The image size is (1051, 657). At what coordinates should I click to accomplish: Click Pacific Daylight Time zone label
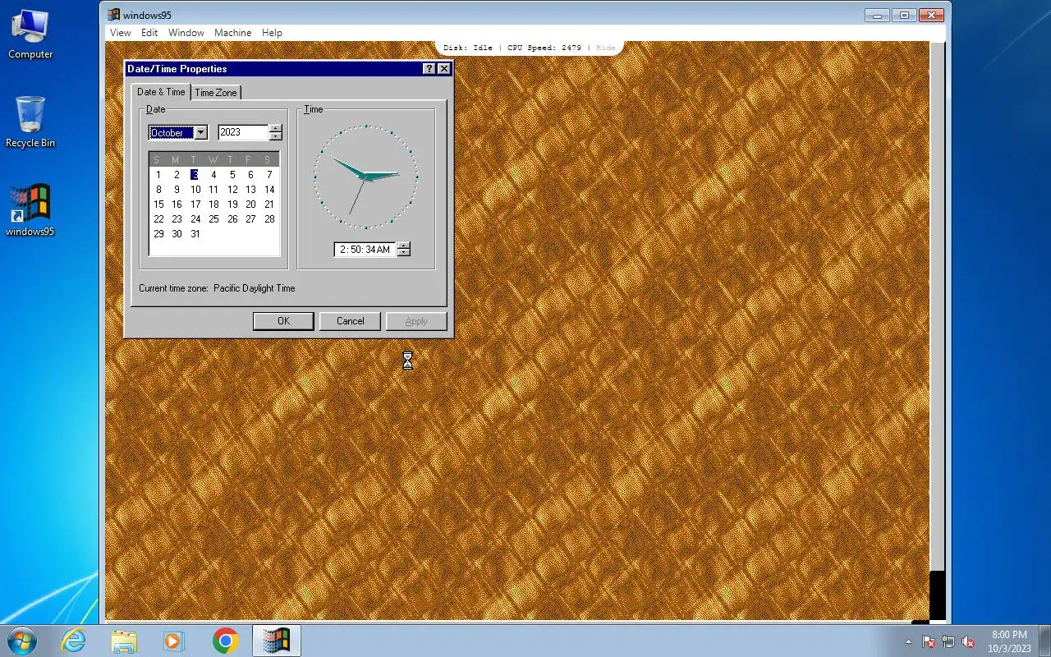pyautogui.click(x=254, y=288)
